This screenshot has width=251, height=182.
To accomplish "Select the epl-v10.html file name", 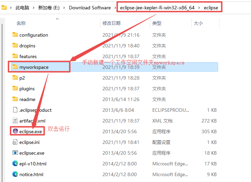I will pyautogui.click(x=33, y=164).
